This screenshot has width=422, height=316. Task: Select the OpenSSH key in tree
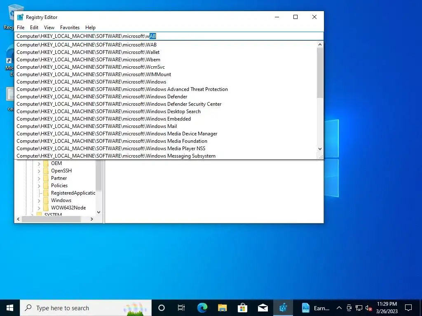(x=61, y=171)
